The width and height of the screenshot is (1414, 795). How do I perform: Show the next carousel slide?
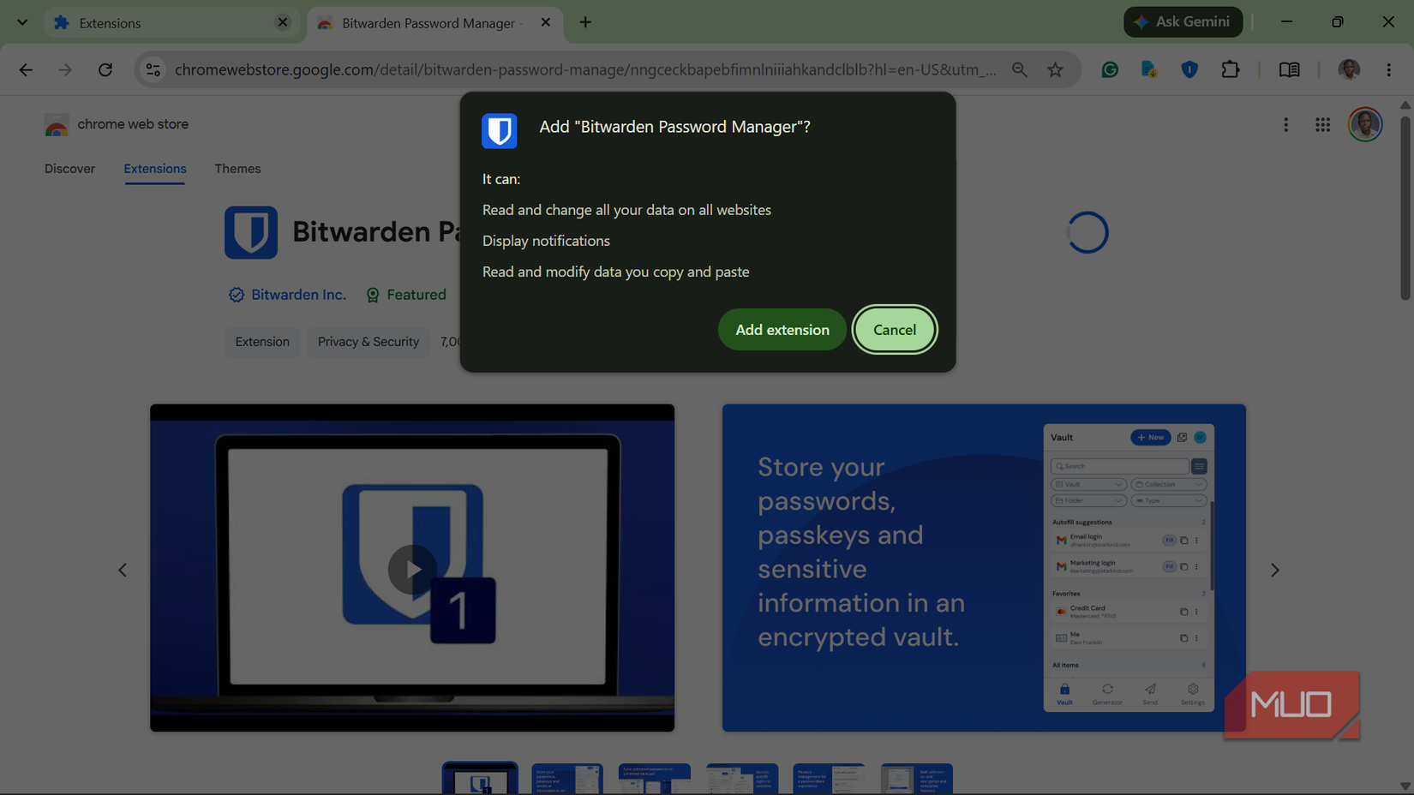(x=1274, y=570)
